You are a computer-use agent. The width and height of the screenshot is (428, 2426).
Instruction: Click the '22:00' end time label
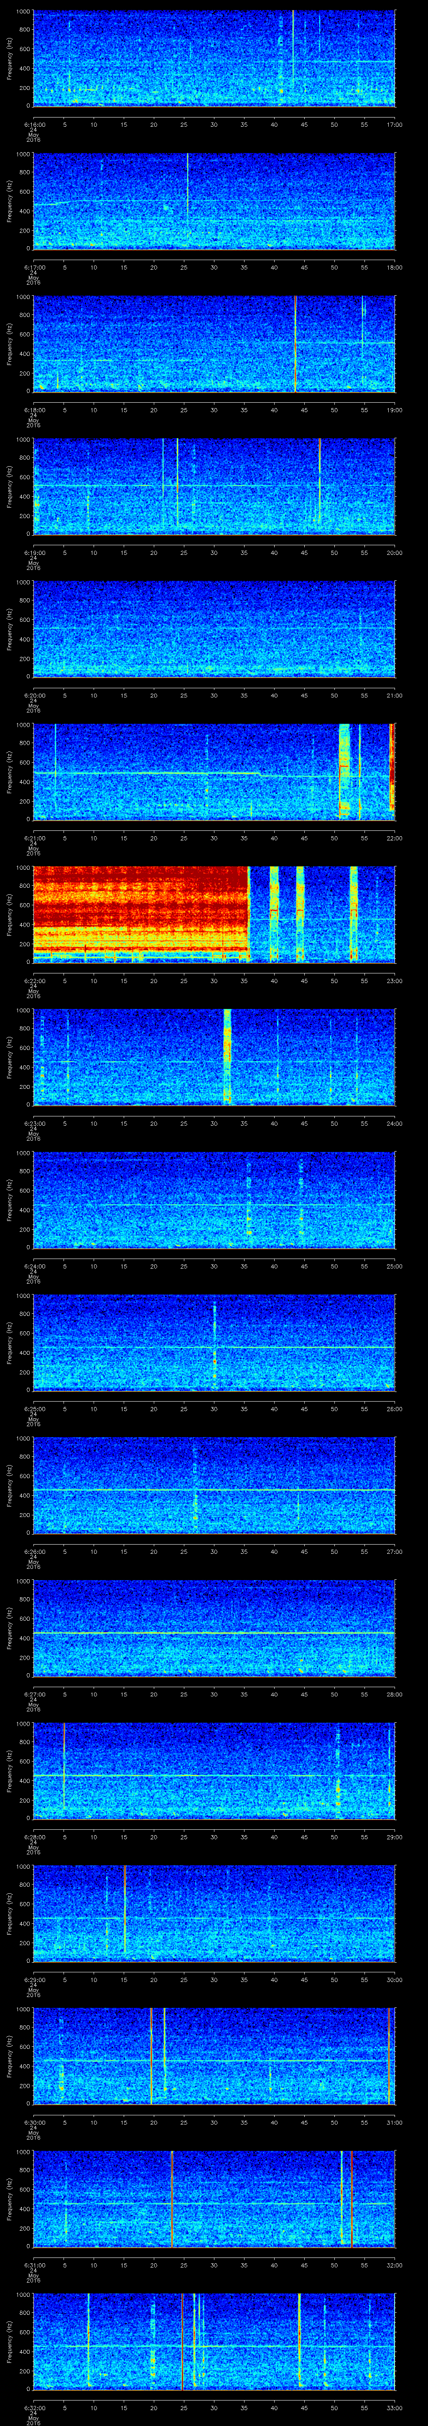(x=394, y=838)
